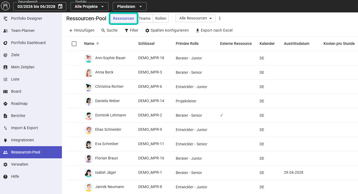This screenshot has width=358, height=194.
Task: Click the Ressourcen-Pool people icon
Action: (5, 152)
